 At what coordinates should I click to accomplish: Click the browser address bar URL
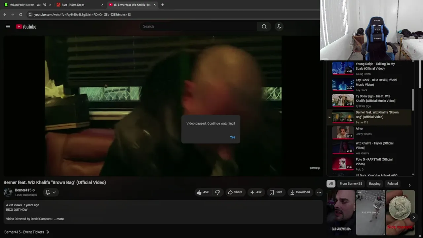click(x=83, y=15)
